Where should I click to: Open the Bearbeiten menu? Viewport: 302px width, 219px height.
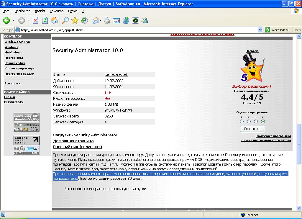pos(22,11)
